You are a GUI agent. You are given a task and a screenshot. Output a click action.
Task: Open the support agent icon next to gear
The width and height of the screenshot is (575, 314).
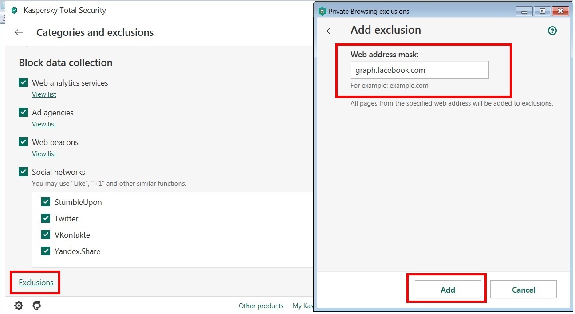[x=37, y=306]
